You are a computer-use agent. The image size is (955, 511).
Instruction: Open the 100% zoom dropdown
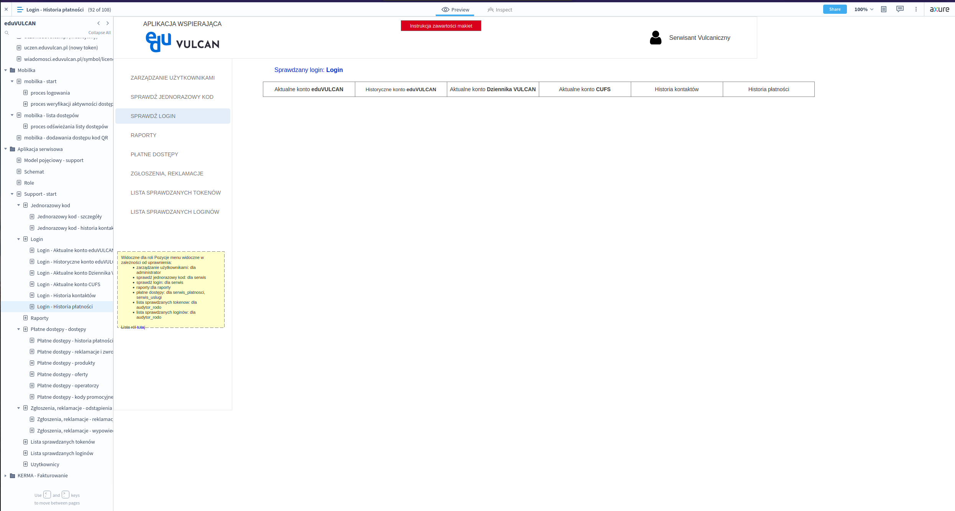click(x=864, y=10)
